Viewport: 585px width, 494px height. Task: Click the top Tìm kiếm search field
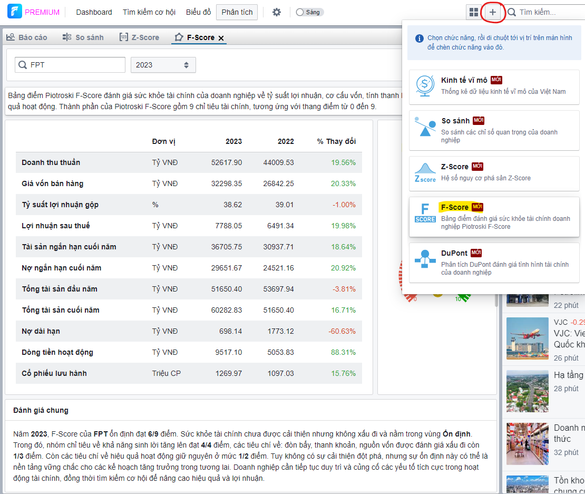pos(545,12)
